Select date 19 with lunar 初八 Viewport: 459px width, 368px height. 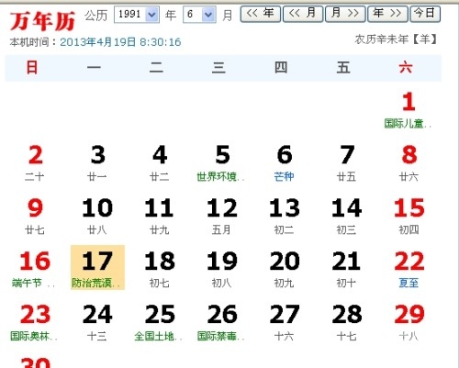coord(221,270)
